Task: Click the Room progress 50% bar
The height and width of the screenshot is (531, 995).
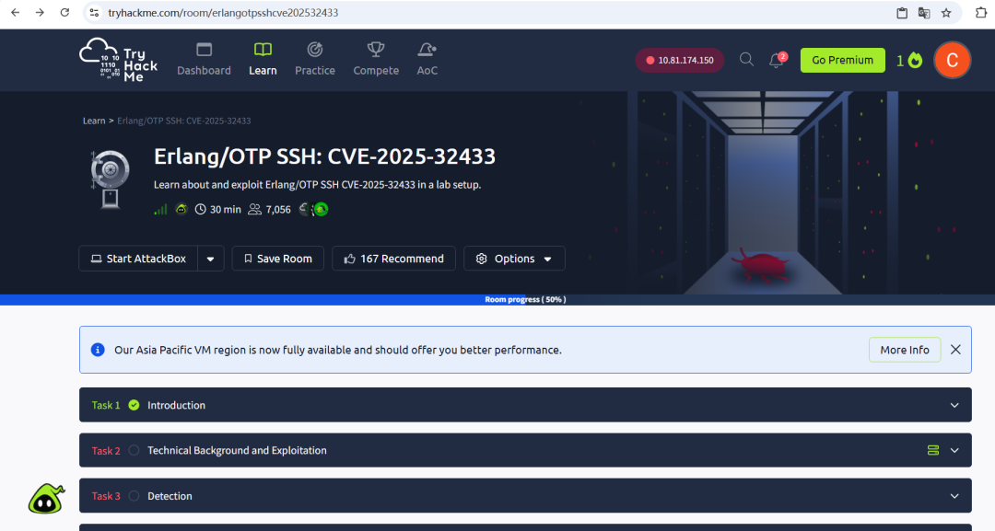Action: 497,300
